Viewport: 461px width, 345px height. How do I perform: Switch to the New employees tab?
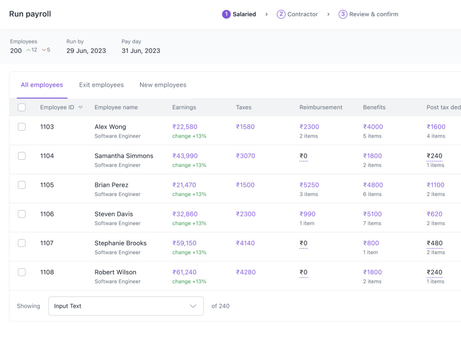click(163, 85)
